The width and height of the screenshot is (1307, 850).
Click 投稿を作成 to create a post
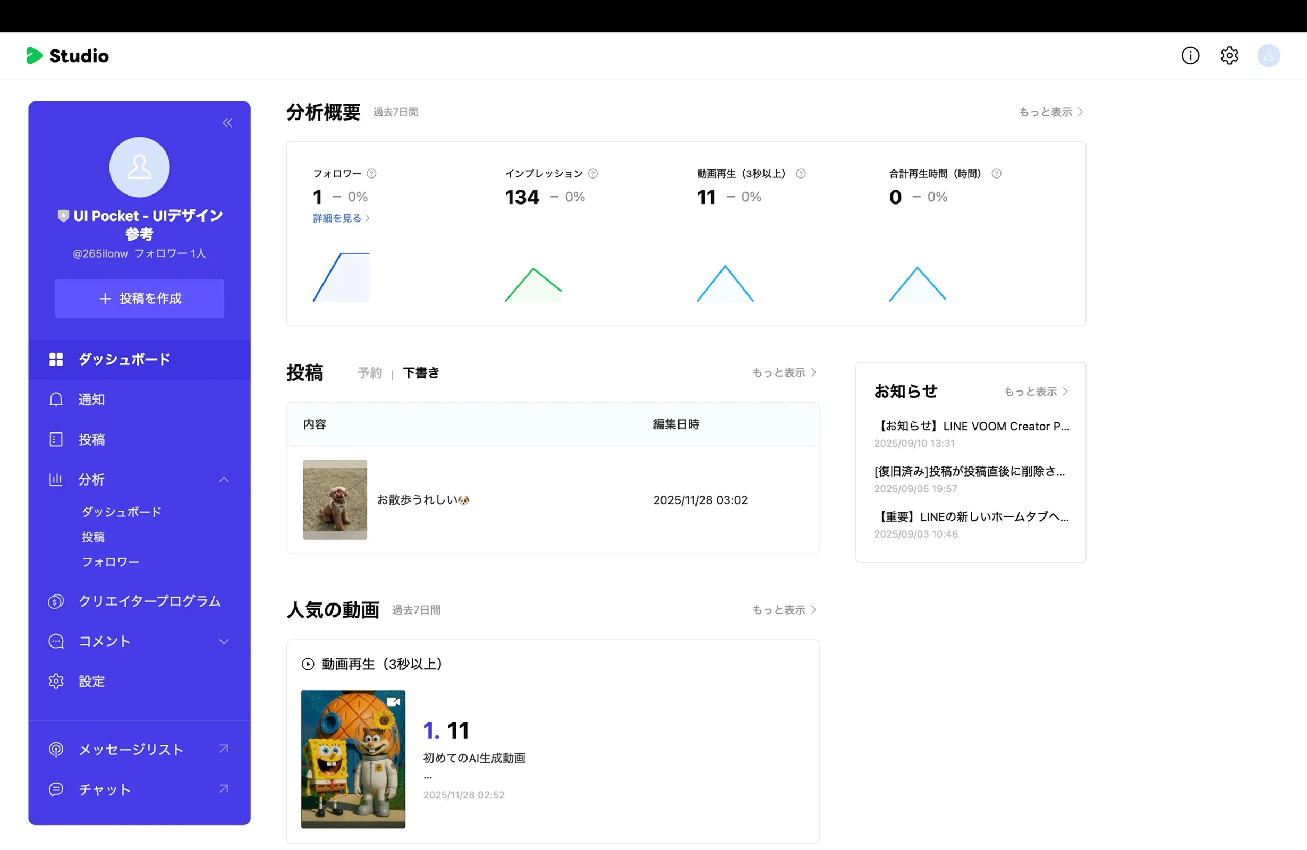click(139, 298)
